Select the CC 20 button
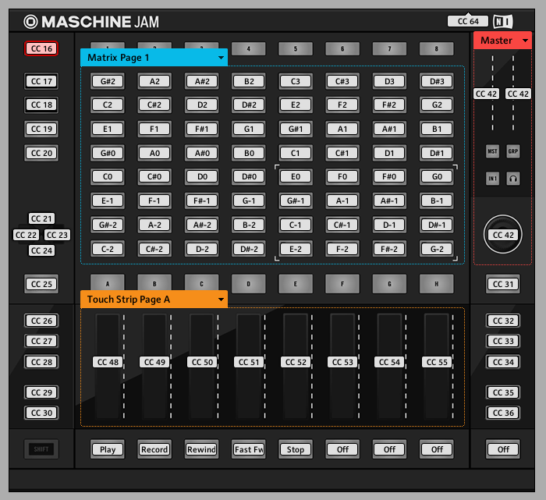 coord(41,153)
